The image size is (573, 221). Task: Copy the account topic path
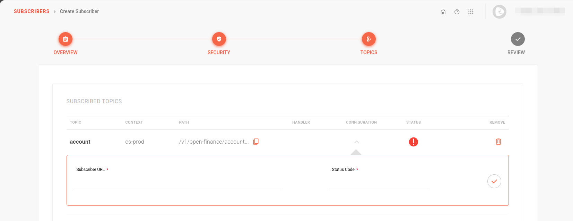point(256,142)
